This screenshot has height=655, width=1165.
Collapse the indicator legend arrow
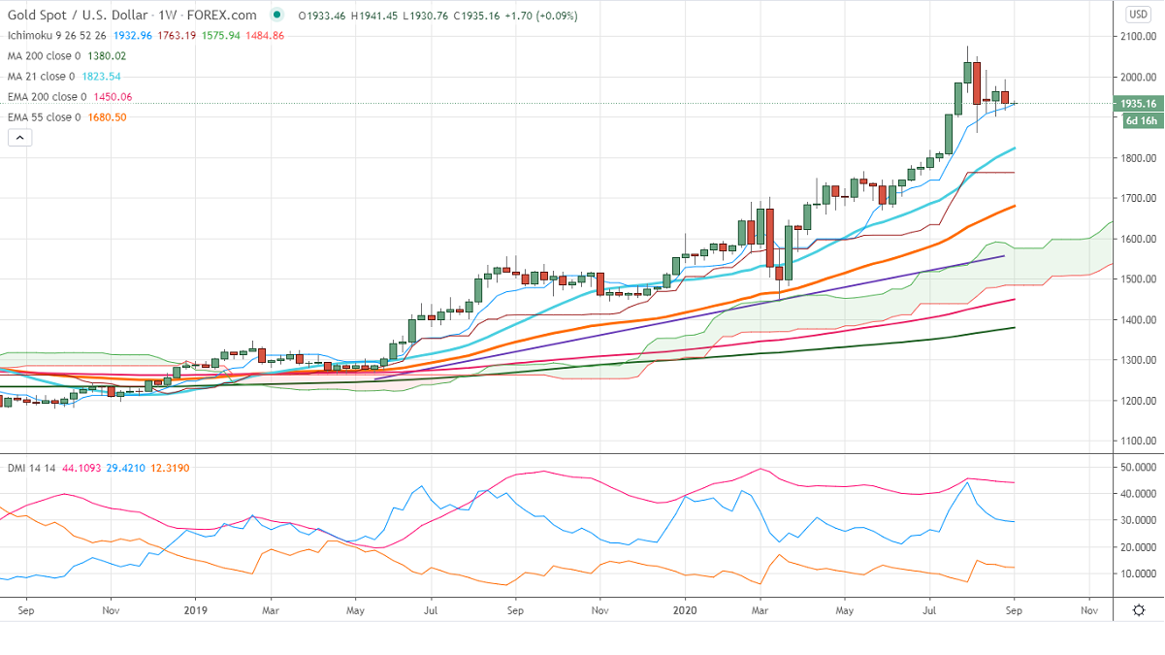click(x=19, y=138)
